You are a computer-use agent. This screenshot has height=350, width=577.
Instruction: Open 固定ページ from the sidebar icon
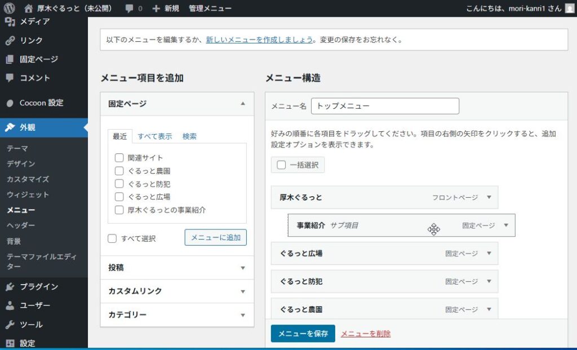click(10, 59)
